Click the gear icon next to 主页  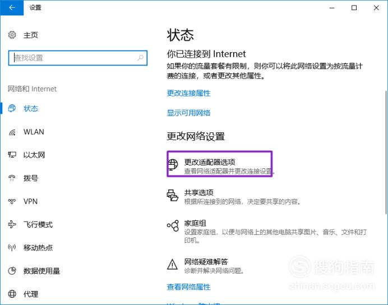pos(12,35)
